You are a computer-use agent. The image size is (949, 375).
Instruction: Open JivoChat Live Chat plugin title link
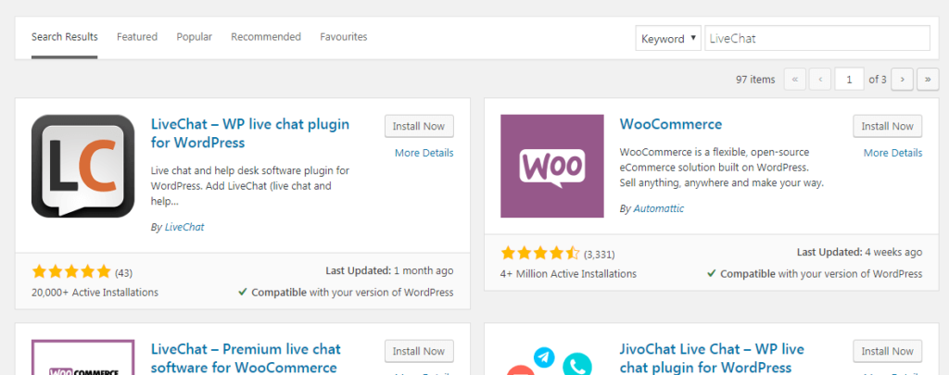tap(712, 358)
